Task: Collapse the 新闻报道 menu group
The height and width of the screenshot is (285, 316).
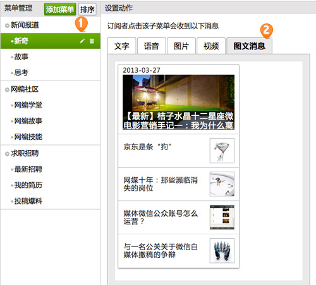Action: [x=7, y=25]
